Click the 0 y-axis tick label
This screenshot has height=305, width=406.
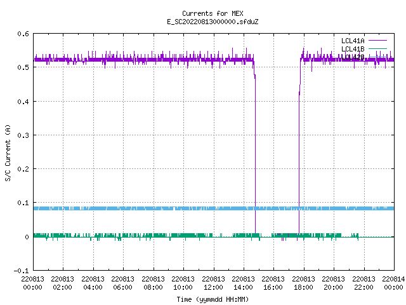(x=27, y=237)
